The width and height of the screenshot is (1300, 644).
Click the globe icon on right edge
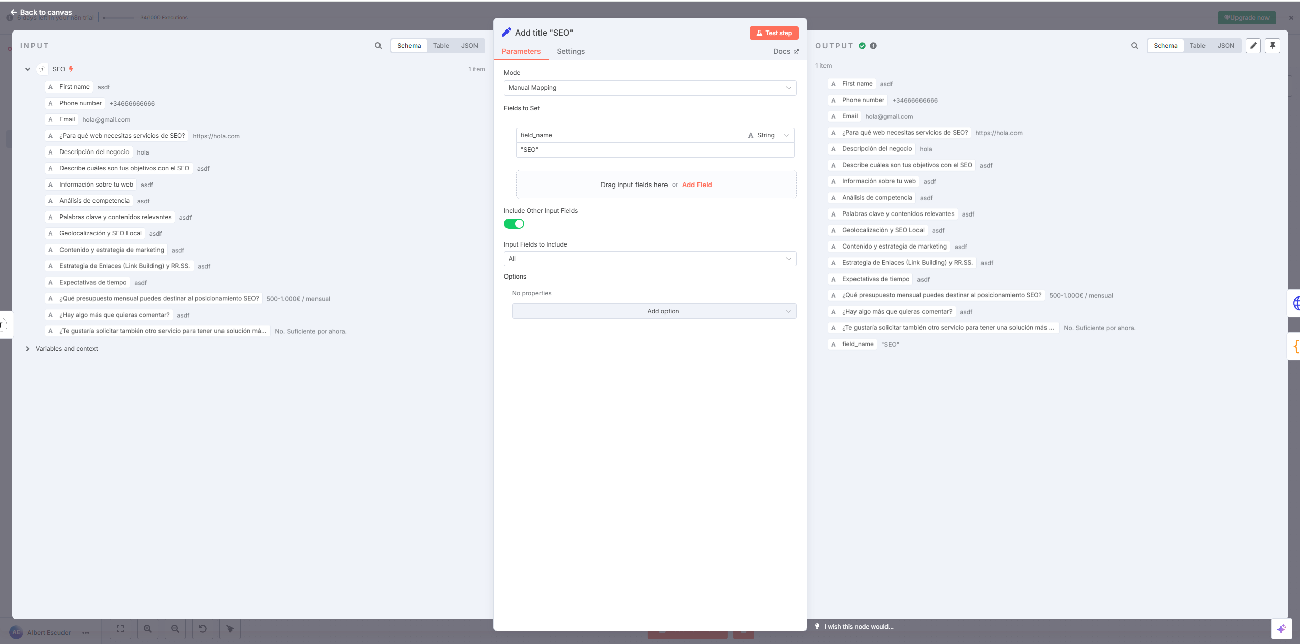coord(1295,303)
